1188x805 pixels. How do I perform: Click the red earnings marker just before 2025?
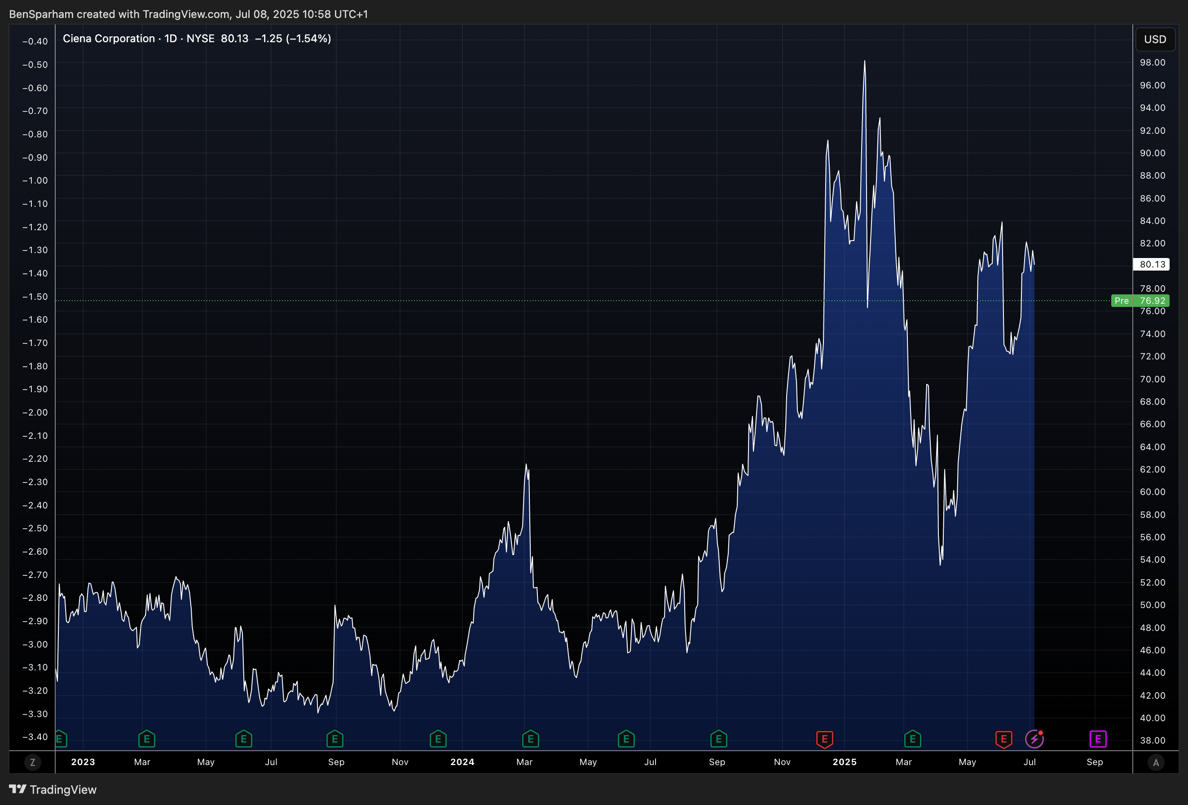[824, 739]
